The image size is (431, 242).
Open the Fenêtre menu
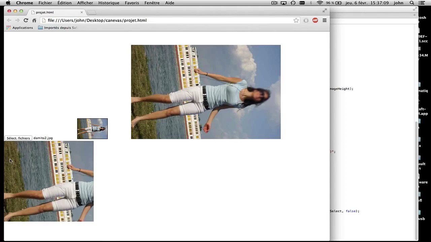pos(152,3)
